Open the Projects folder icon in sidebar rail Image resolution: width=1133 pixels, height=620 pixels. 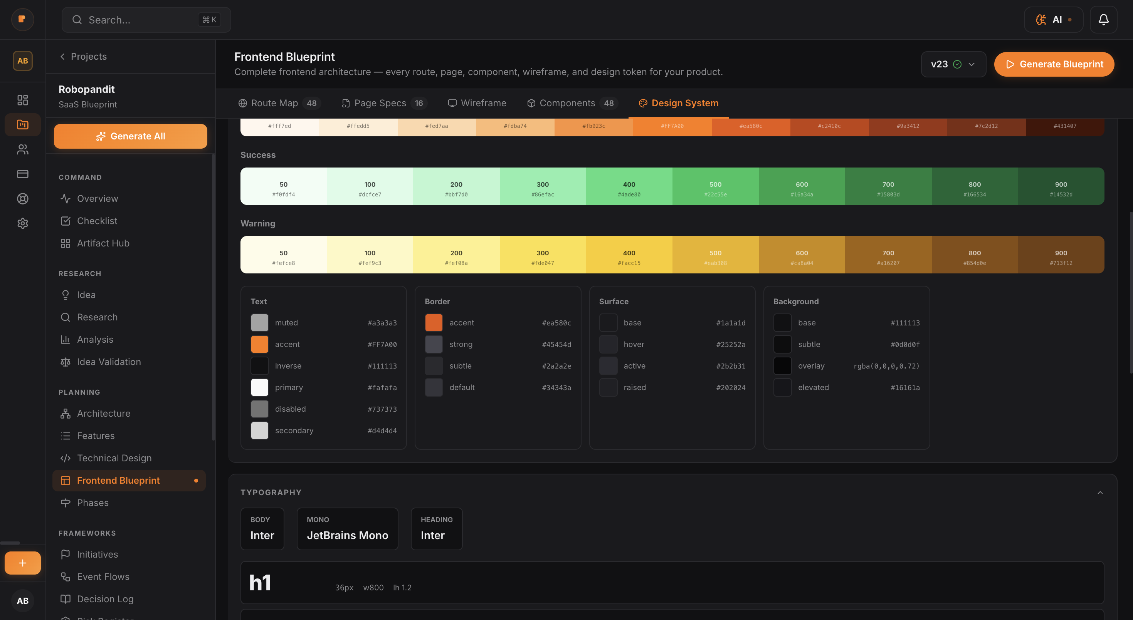pos(22,124)
